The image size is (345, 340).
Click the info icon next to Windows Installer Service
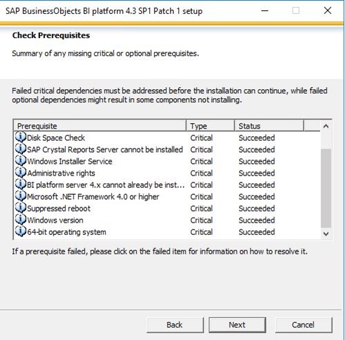(x=21, y=160)
